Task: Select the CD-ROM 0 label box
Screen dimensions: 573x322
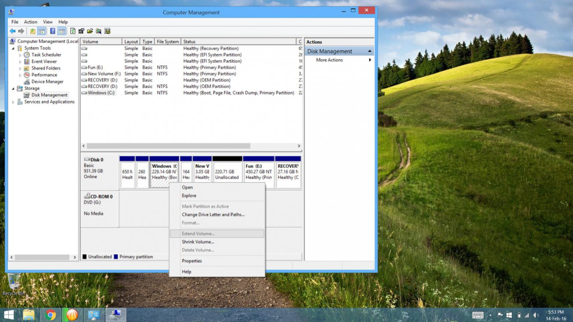Action: pyautogui.click(x=99, y=209)
